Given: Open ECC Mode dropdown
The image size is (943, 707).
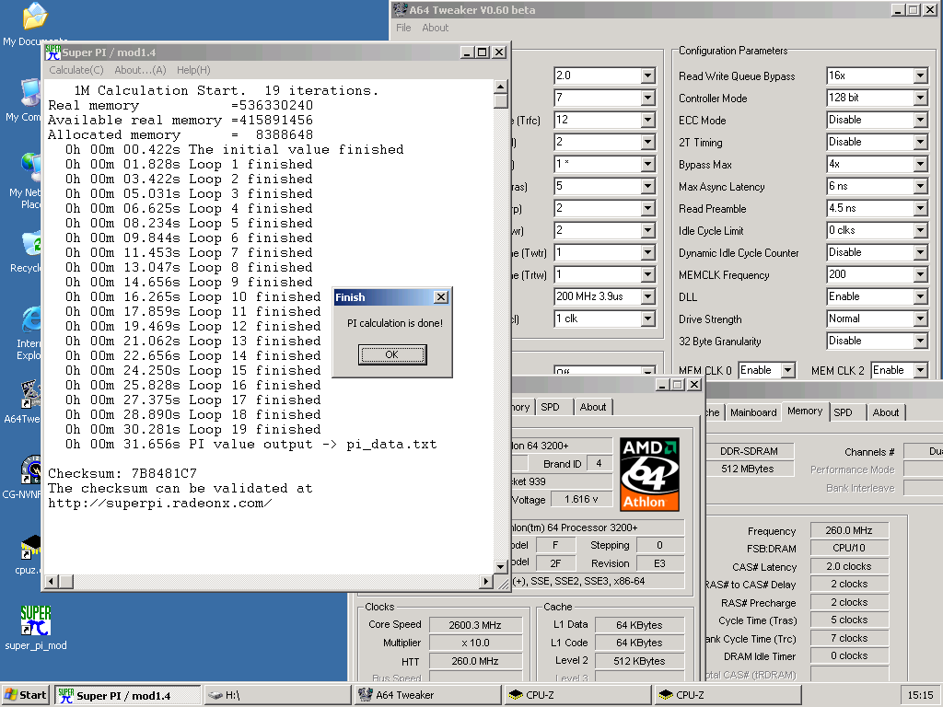Looking at the screenshot, I should coord(920,121).
